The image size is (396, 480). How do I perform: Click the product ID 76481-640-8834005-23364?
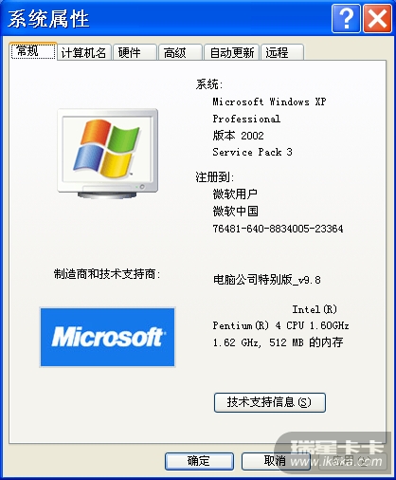pyautogui.click(x=278, y=229)
